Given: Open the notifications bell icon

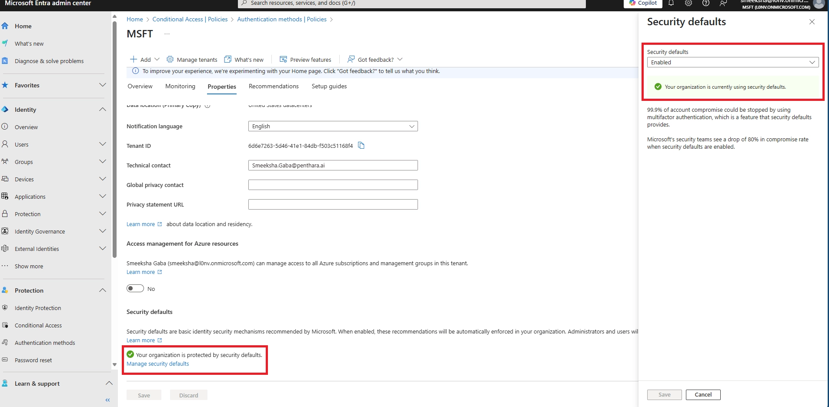Looking at the screenshot, I should [x=671, y=3].
